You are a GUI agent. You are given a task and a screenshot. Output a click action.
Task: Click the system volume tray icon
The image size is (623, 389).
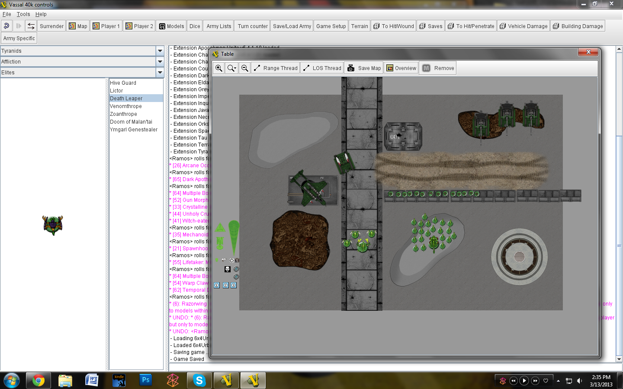pos(580,381)
